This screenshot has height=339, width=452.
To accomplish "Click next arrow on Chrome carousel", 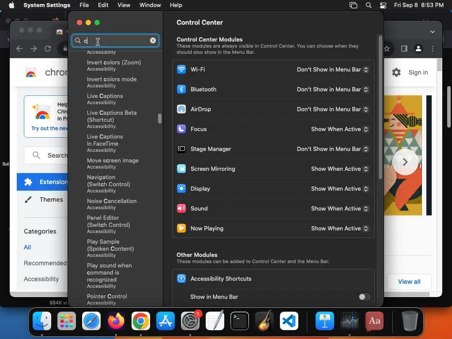I will [405, 162].
